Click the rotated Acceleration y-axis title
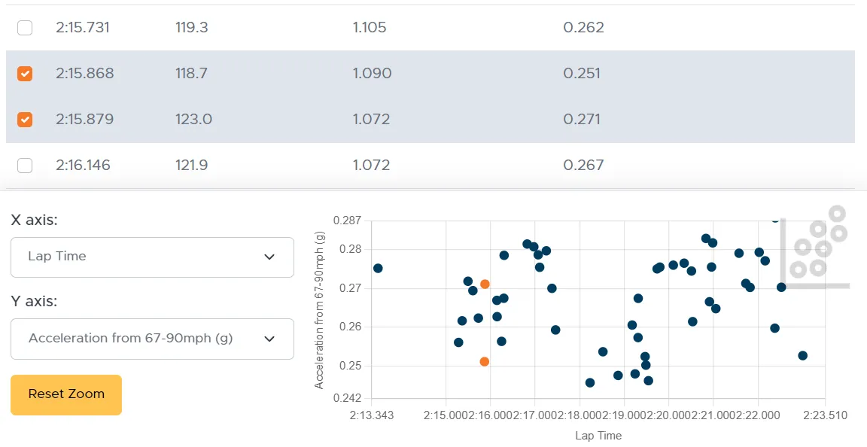867x447 pixels. (320, 310)
